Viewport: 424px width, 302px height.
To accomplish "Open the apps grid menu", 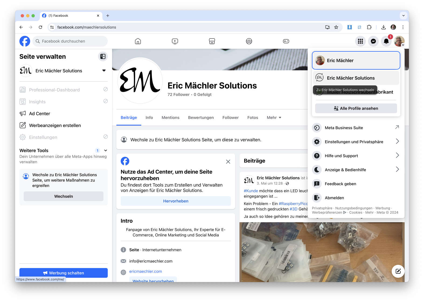I will point(360,41).
